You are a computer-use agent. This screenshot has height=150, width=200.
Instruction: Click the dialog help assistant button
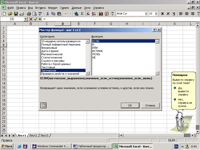[x=43, y=105]
